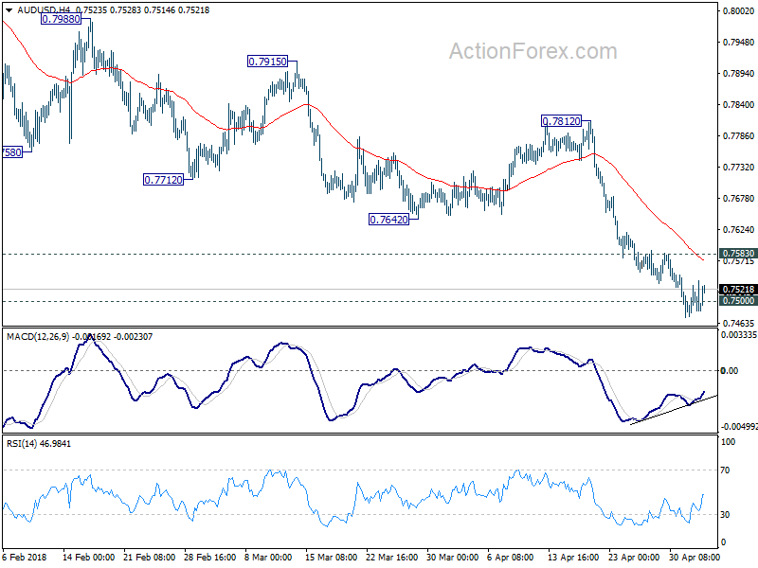Click the 15 Mar 08:00 date on time axis
The height and width of the screenshot is (568, 758).
click(x=331, y=557)
